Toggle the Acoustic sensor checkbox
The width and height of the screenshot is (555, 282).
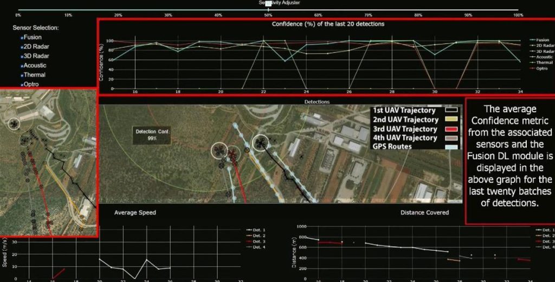pyautogui.click(x=22, y=65)
